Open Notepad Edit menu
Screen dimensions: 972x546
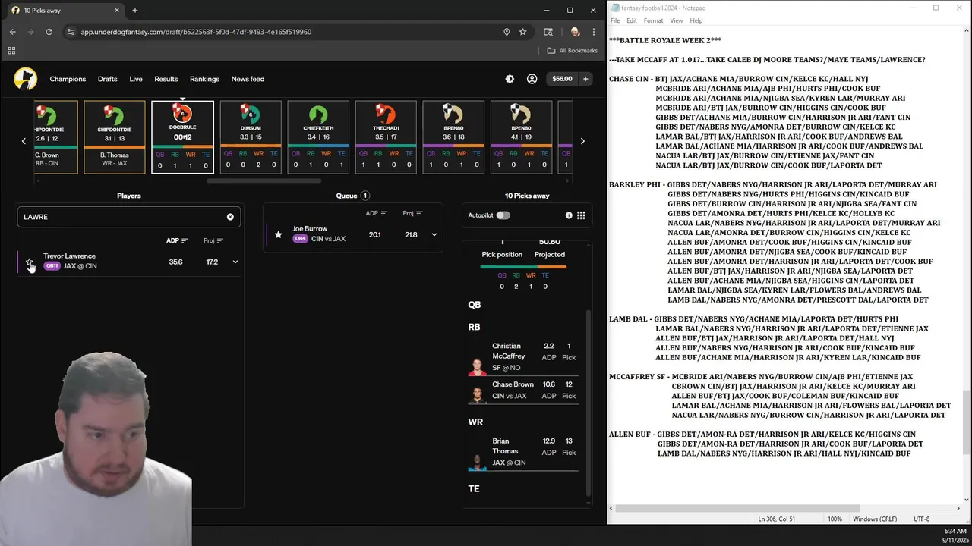[x=632, y=20]
